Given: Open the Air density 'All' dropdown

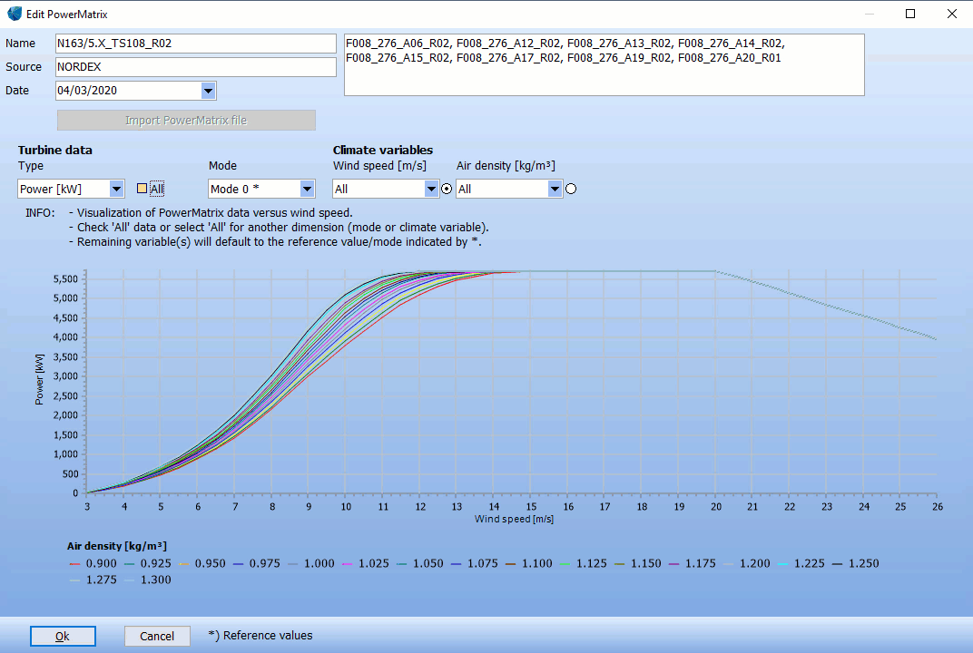Looking at the screenshot, I should point(555,189).
